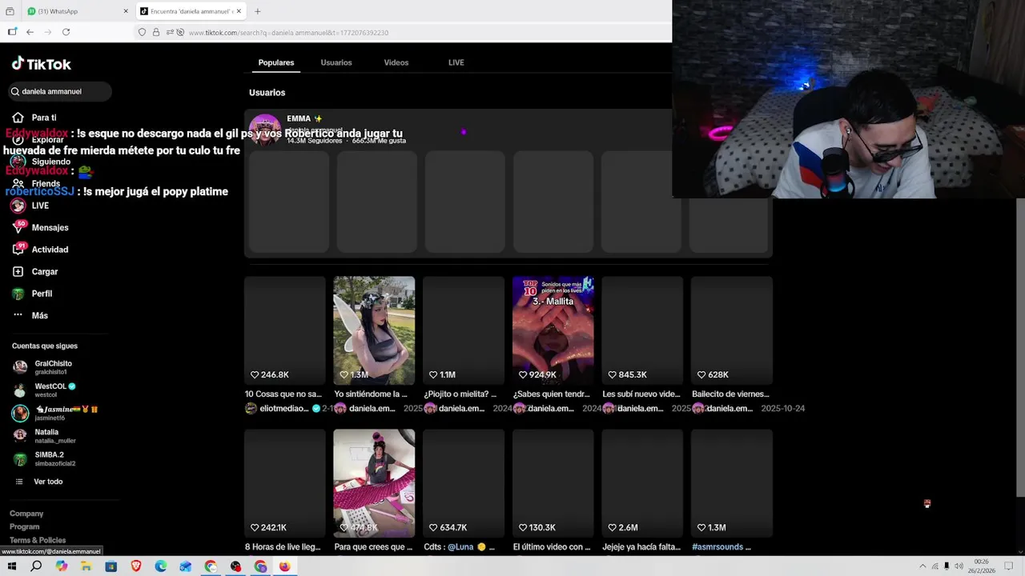Open the browser tab list button
The image size is (1025, 576).
10,11
